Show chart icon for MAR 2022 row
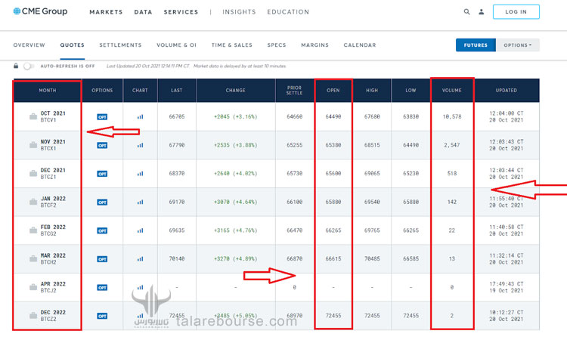Viewport: 567px width, 340px height. (x=141, y=258)
